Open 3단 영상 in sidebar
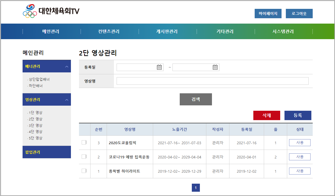Viewport: 335px width, 196px height. [35, 125]
